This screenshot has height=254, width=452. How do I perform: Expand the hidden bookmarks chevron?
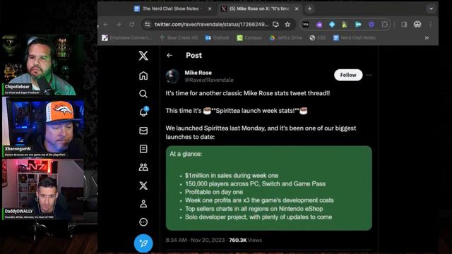coord(427,37)
